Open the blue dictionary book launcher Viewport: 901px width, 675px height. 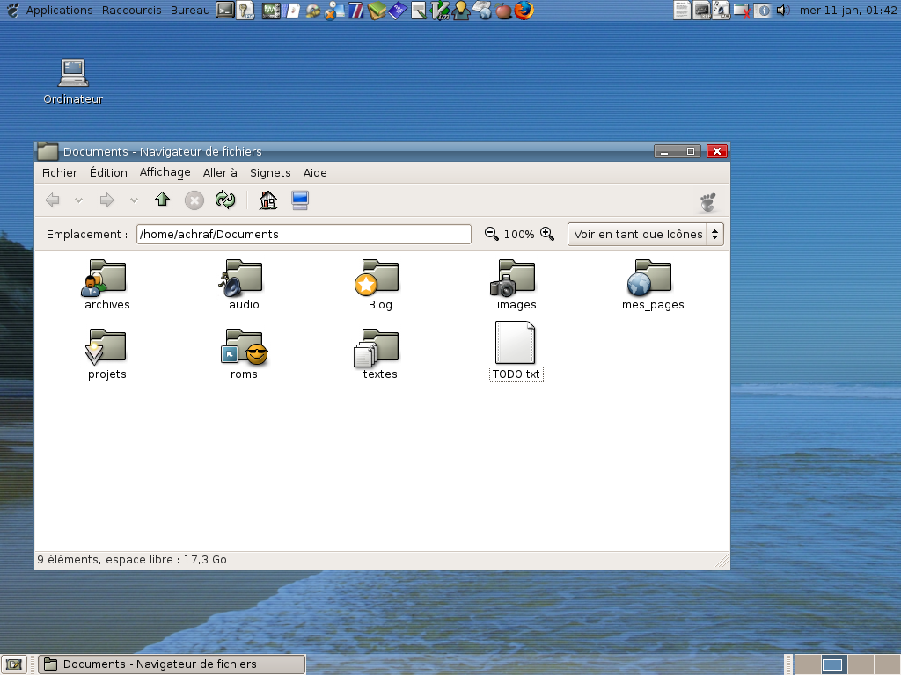coord(398,11)
